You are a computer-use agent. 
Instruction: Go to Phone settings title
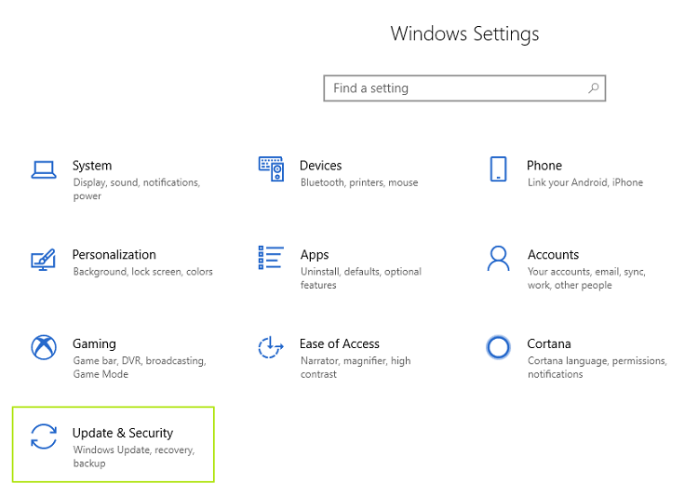tap(544, 166)
